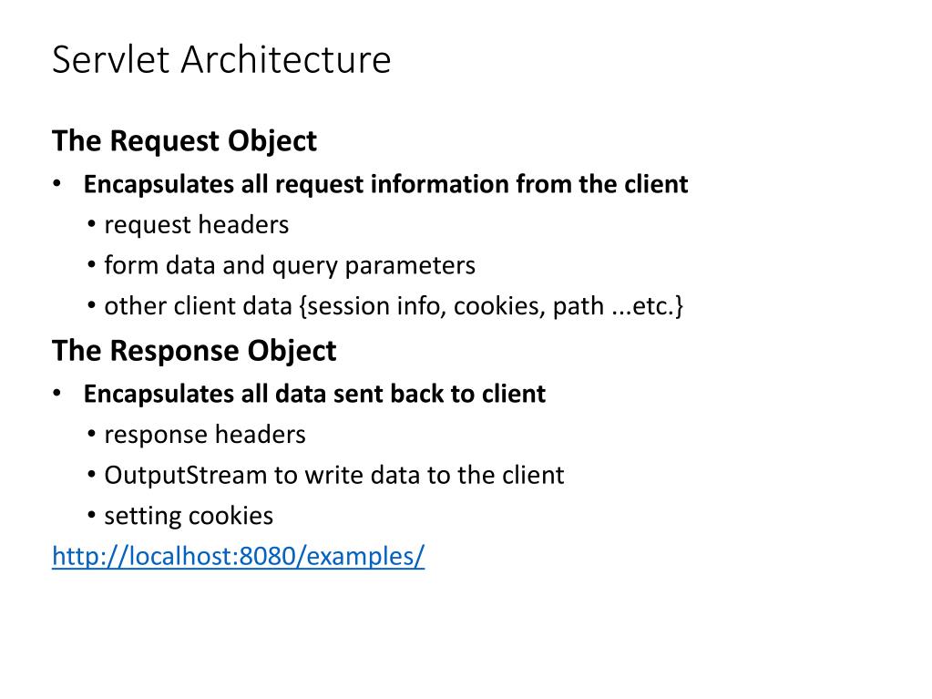Click bullet marker before 'setting cookies'
932x699 pixels.
click(94, 516)
